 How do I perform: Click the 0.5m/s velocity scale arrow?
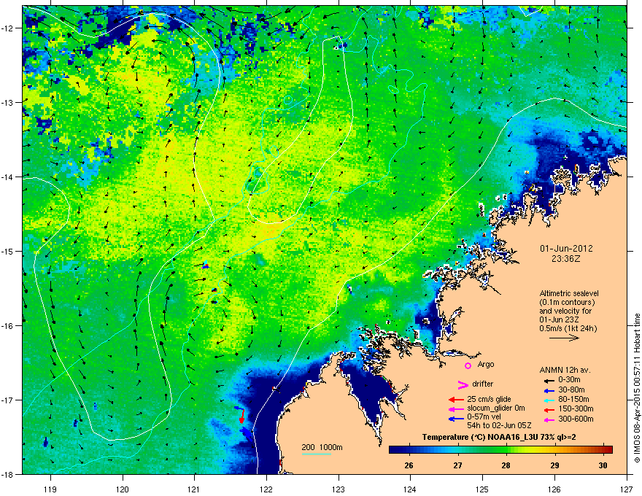(x=564, y=338)
